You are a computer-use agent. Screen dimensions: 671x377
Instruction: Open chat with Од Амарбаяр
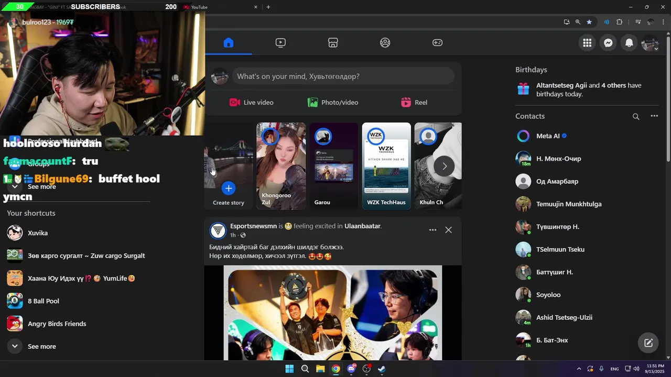pyautogui.click(x=587, y=181)
